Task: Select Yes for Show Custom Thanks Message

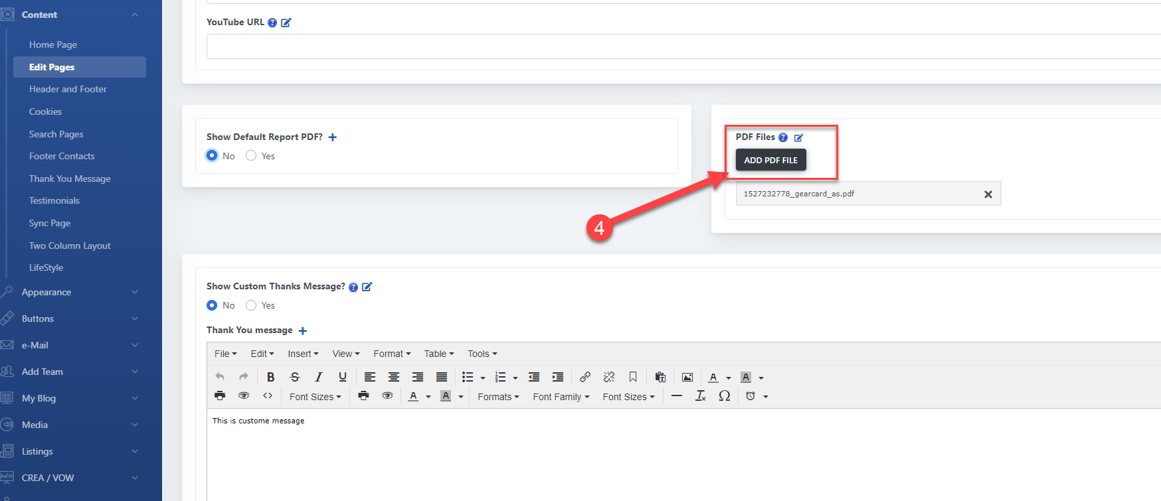Action: tap(251, 305)
